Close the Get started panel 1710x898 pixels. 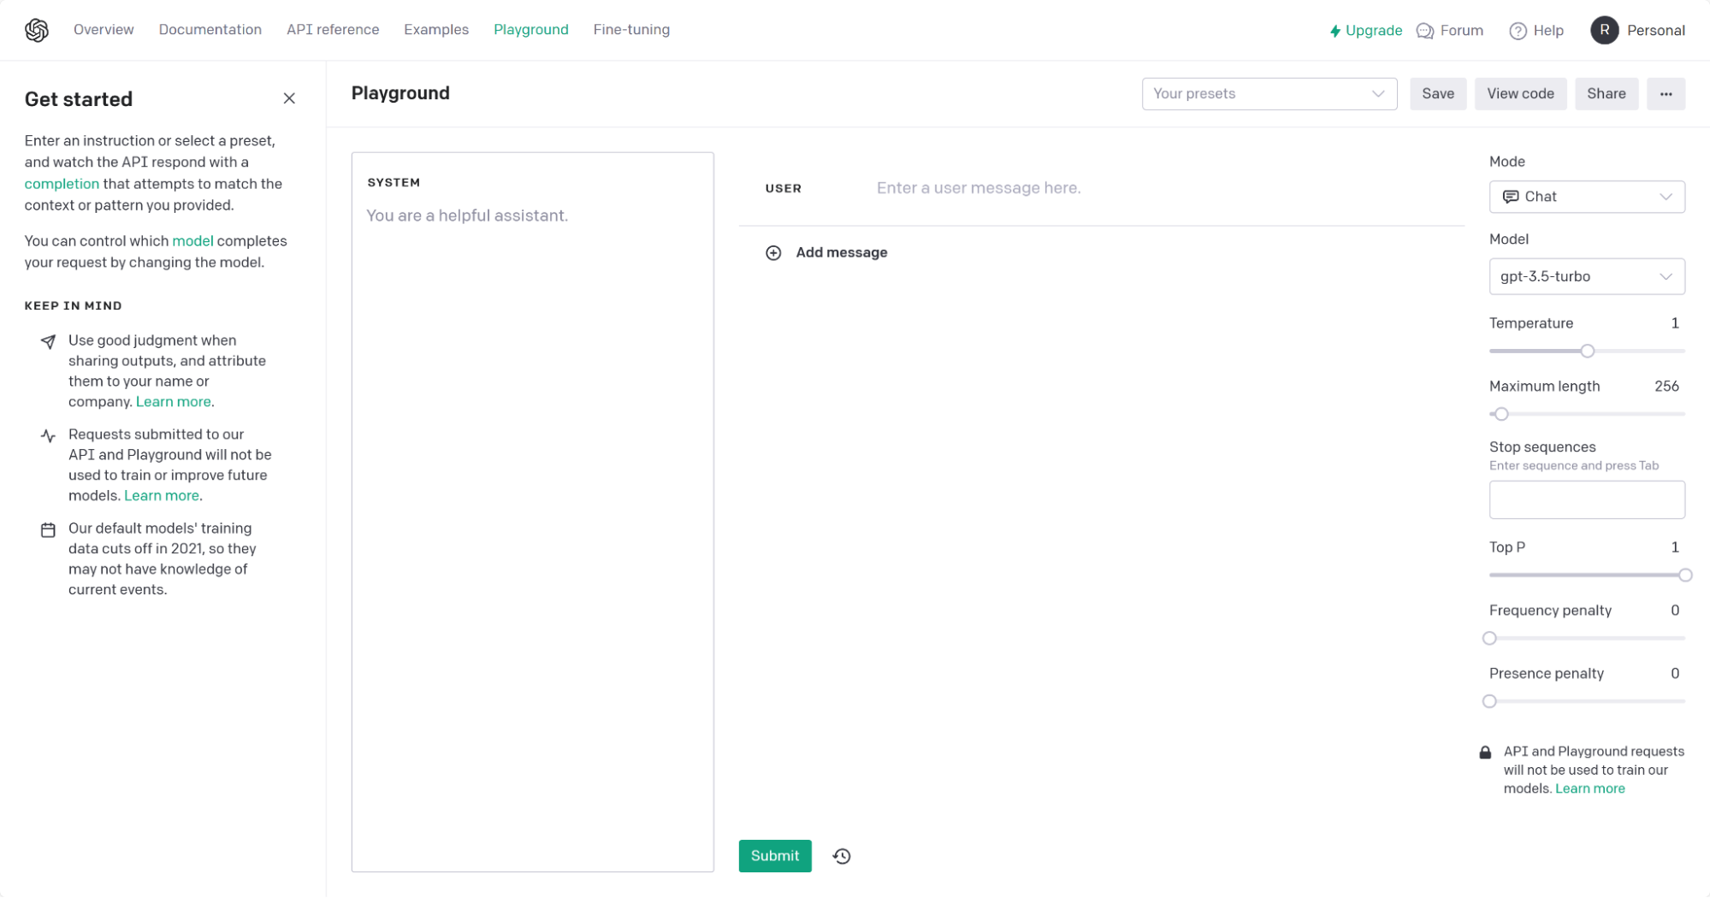289,98
